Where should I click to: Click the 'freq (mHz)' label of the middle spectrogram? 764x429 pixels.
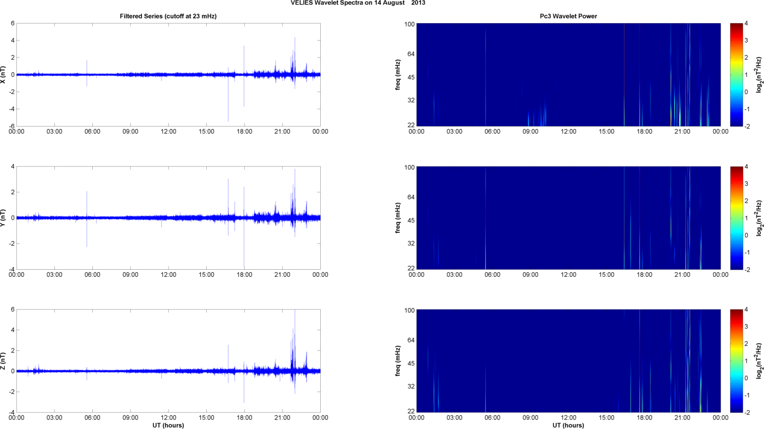click(398, 218)
